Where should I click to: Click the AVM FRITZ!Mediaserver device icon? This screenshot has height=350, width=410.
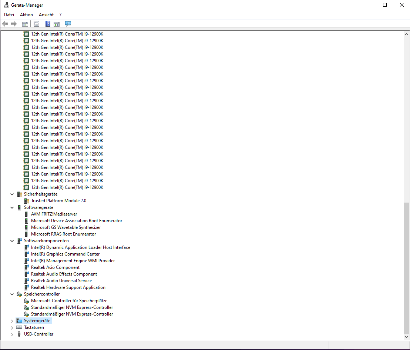(26, 214)
